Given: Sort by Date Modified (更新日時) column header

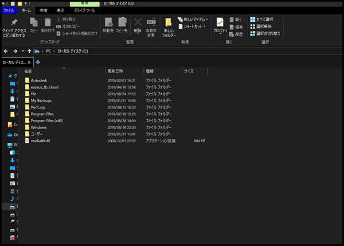Looking at the screenshot, I should pyautogui.click(x=115, y=71).
